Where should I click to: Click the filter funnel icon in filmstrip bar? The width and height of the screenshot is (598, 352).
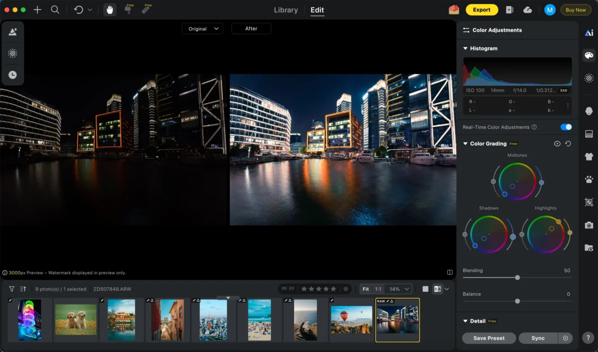pyautogui.click(x=12, y=289)
